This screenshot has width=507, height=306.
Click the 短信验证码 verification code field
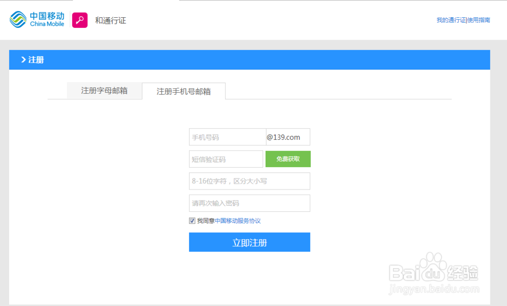pyautogui.click(x=226, y=159)
